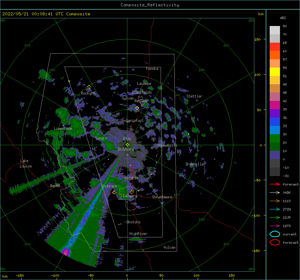Image resolution: width=300 pixels, height=280 pixels.
Task: Click the ThreeHills city label
Action: pyautogui.click(x=167, y=145)
